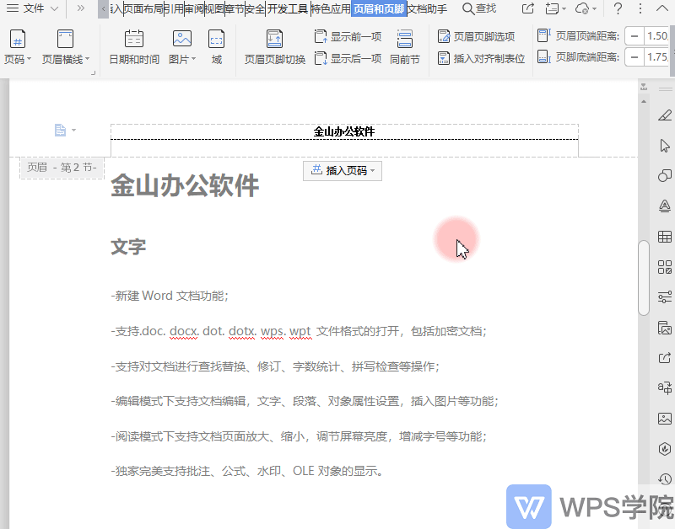Jump to the next footer item

tap(348, 56)
